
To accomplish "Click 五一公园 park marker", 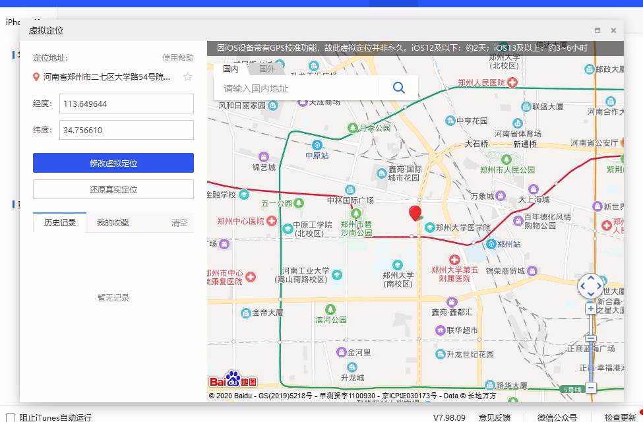I will point(299,203).
